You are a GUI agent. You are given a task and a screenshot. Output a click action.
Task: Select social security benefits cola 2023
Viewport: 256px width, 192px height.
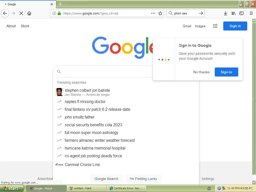point(126,125)
